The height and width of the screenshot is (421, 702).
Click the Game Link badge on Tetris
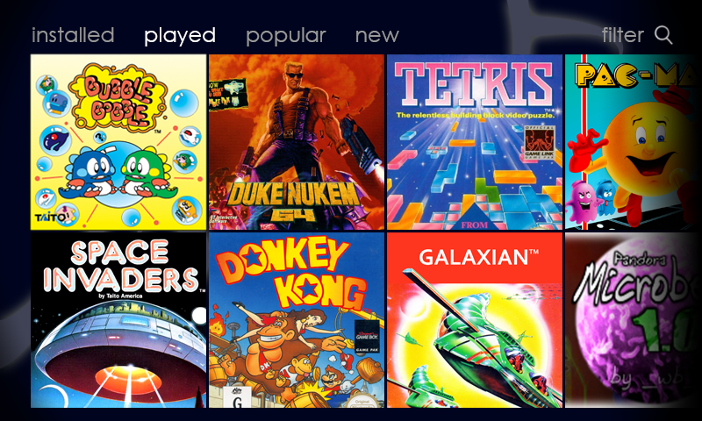[540, 143]
